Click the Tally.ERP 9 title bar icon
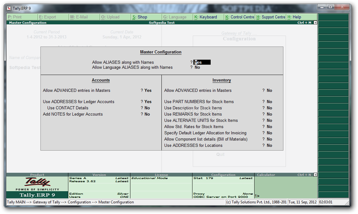Viewport: 358px width, 214px height. (x=9, y=8)
